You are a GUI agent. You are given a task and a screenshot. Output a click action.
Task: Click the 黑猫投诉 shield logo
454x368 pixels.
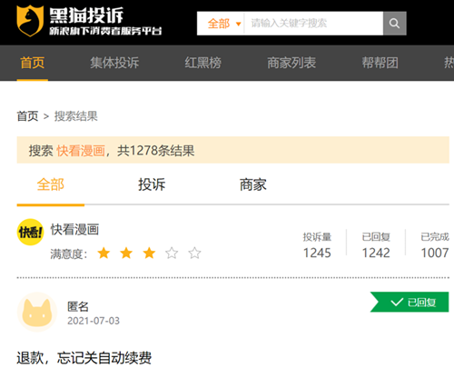(30, 21)
